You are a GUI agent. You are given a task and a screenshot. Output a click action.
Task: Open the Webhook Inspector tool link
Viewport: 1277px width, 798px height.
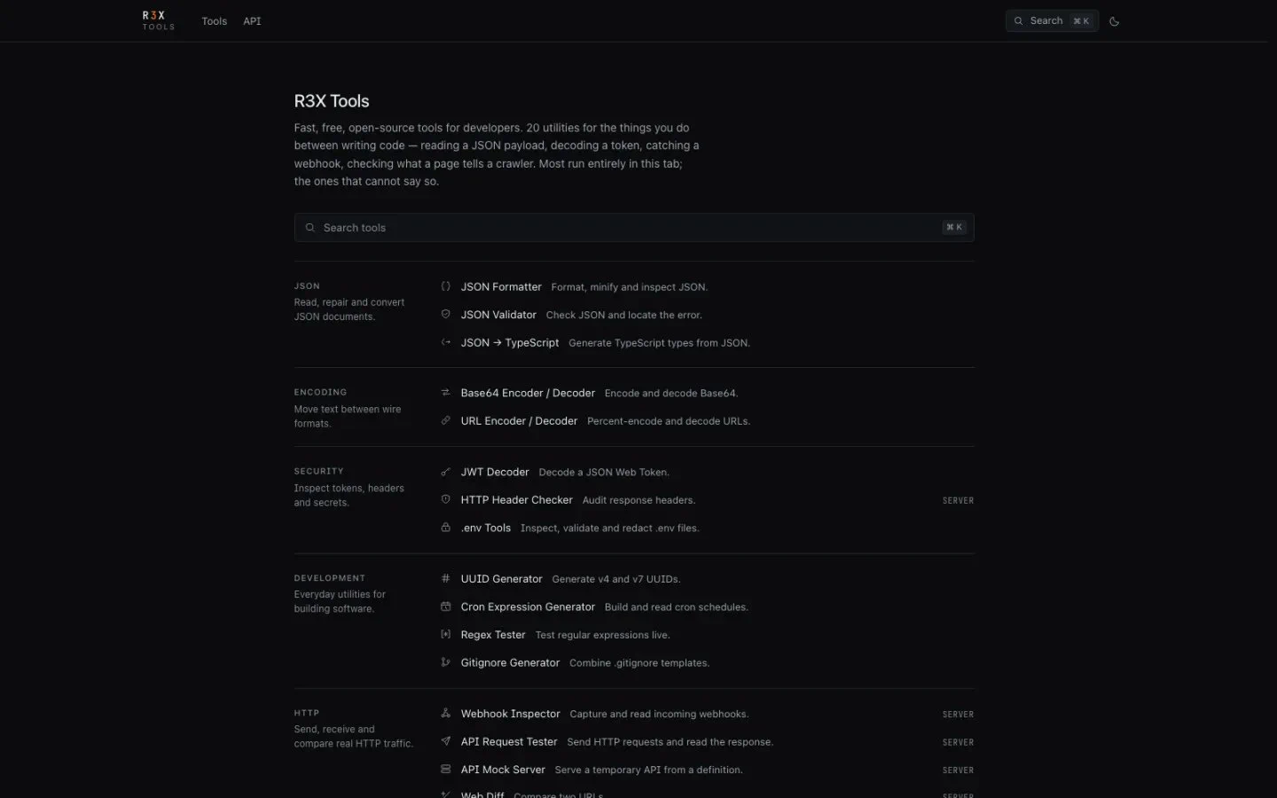pyautogui.click(x=510, y=714)
